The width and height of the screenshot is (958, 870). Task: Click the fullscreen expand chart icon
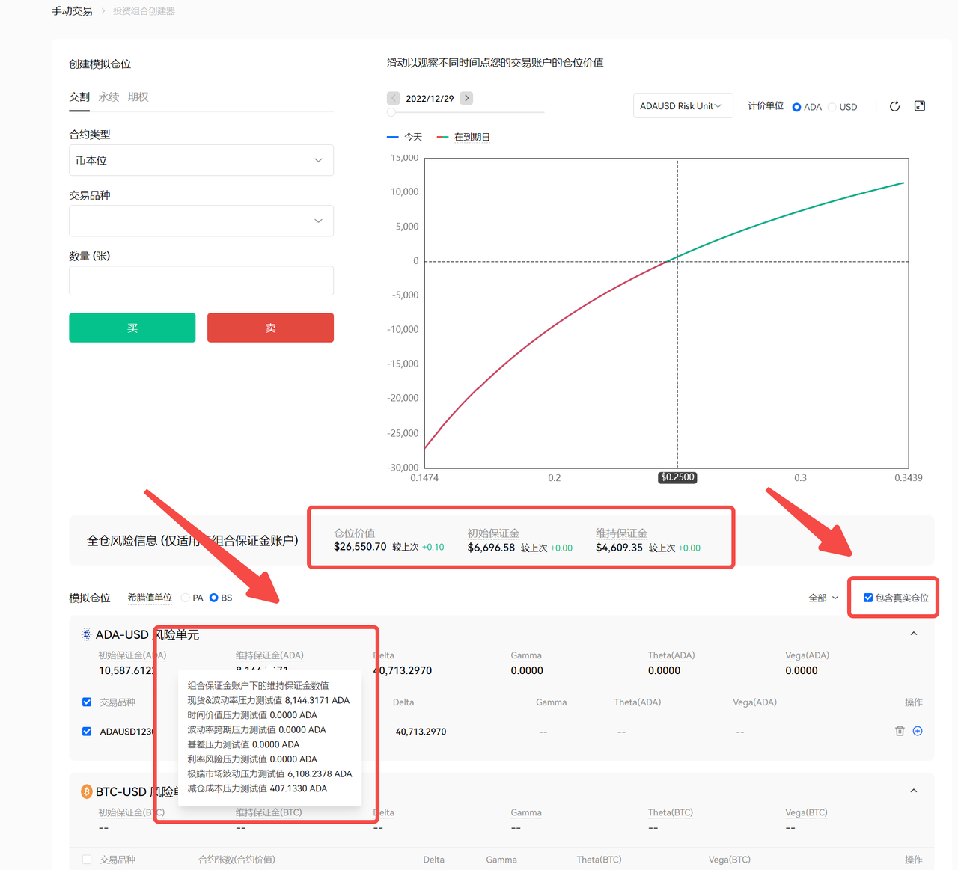point(920,106)
